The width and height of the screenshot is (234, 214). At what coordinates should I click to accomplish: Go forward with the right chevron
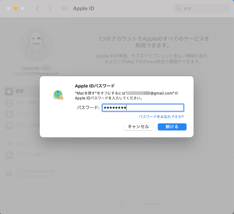pyautogui.click(x=50, y=8)
